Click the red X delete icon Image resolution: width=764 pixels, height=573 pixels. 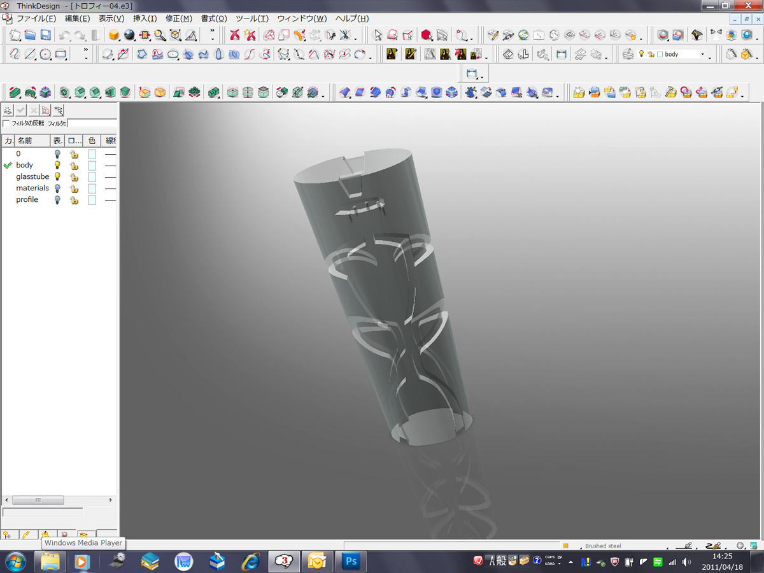click(x=235, y=35)
